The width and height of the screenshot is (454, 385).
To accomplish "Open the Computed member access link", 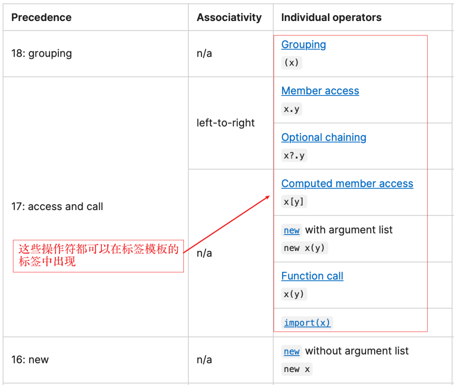I will [347, 184].
